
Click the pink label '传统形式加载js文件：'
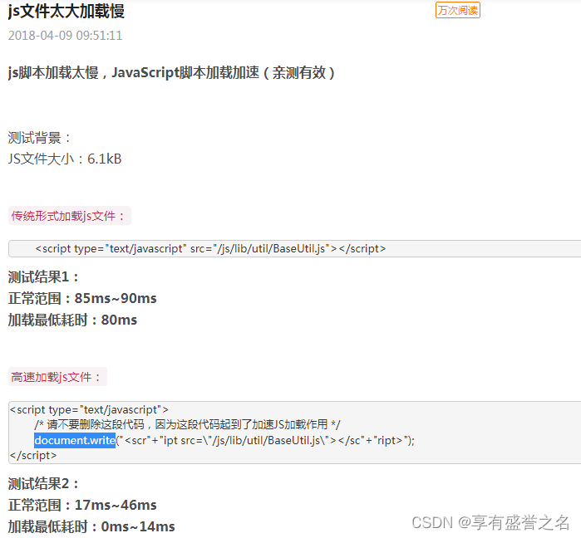[x=70, y=216]
